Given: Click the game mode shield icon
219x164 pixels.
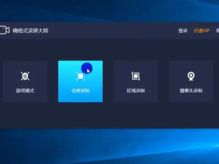Looking at the screenshot, I should [x=25, y=76].
